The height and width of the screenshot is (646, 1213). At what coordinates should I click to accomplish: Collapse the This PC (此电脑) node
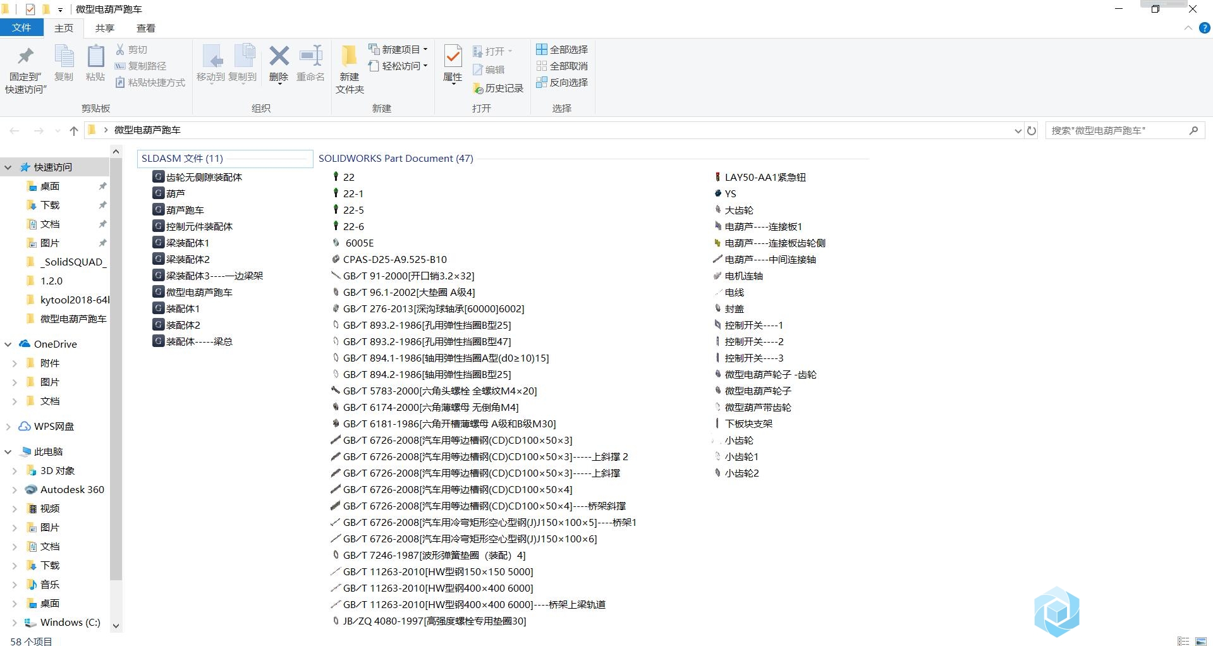[x=8, y=452]
